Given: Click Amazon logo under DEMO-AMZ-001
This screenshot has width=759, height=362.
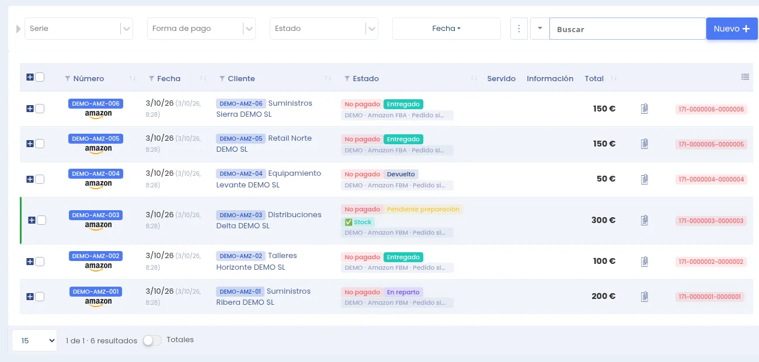Looking at the screenshot, I should (x=98, y=302).
